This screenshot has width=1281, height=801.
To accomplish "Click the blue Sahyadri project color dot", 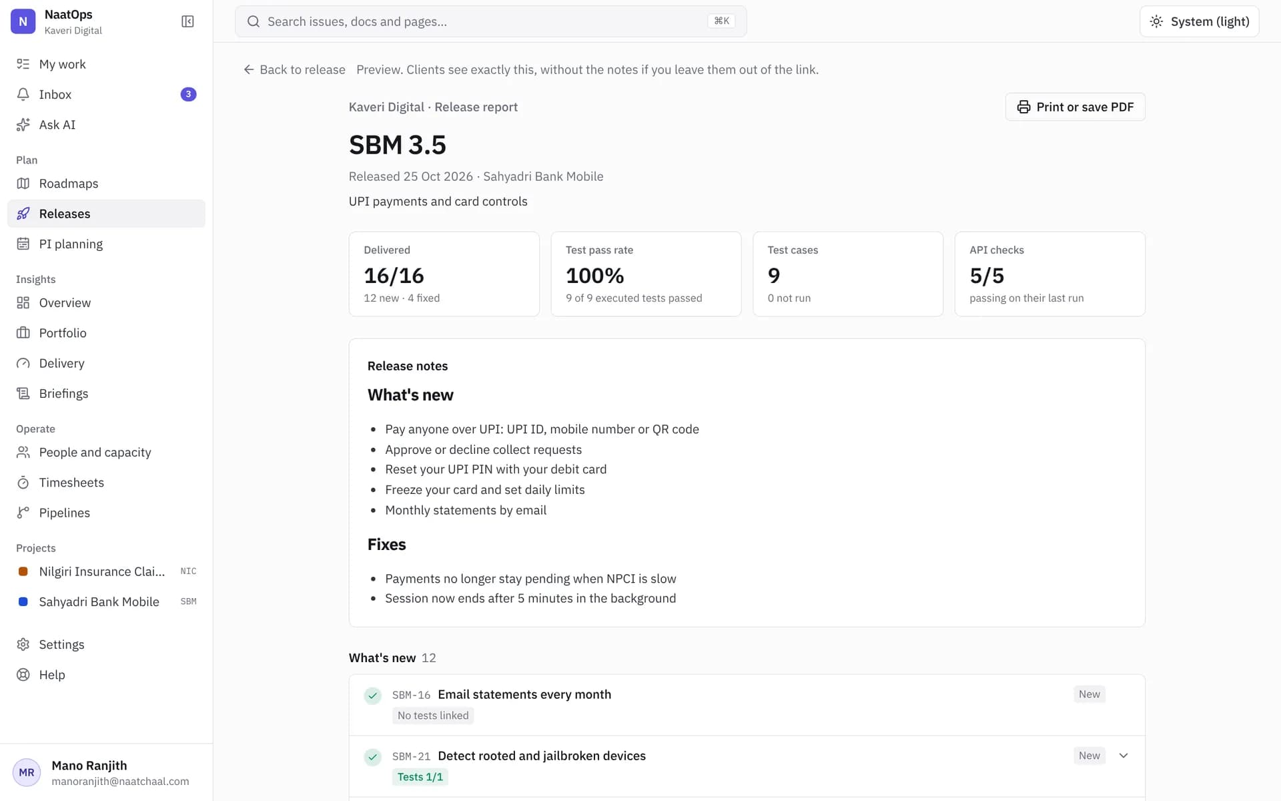I will point(23,601).
